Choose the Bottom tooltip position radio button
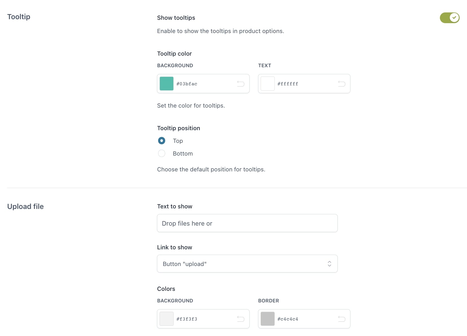The image size is (467, 336). 162,153
